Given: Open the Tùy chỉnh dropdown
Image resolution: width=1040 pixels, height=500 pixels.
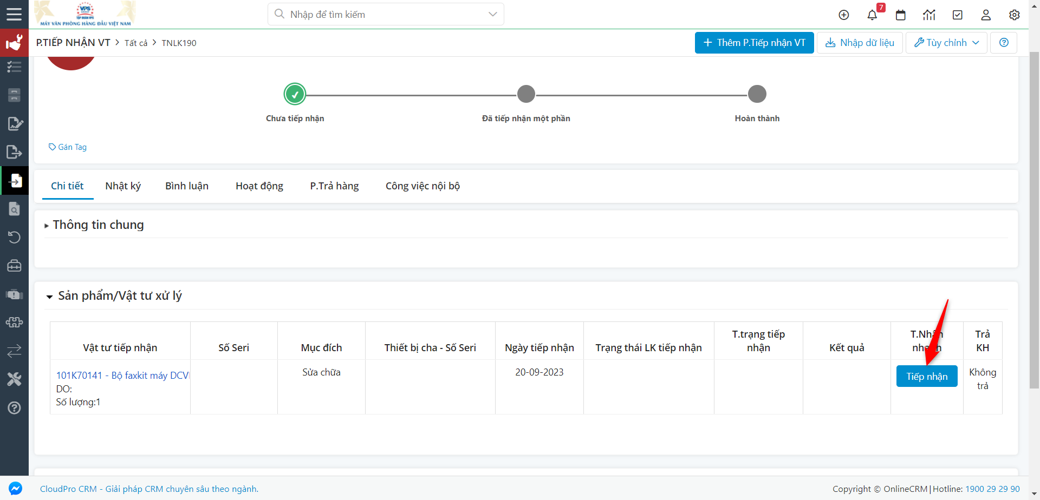Looking at the screenshot, I should tap(946, 43).
